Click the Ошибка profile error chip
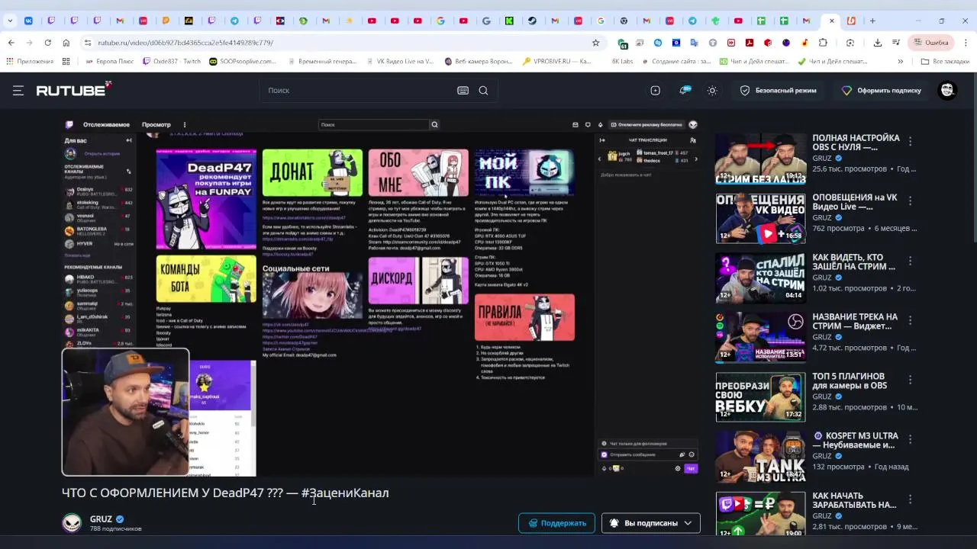 pos(930,43)
